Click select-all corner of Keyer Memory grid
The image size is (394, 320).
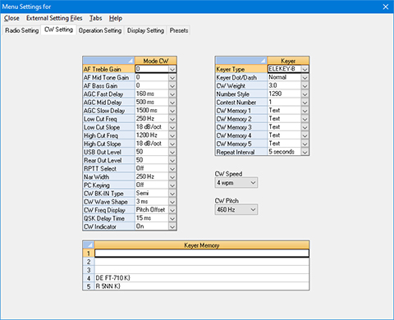(89, 245)
